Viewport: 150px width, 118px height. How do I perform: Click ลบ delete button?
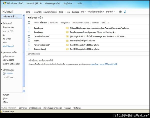tap(68, 12)
